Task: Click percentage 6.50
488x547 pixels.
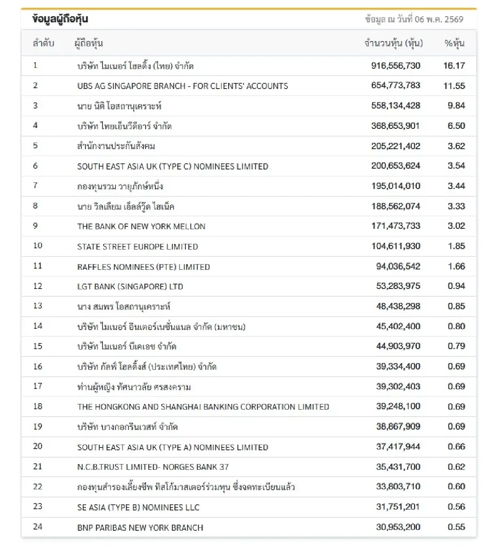Action: [x=456, y=126]
